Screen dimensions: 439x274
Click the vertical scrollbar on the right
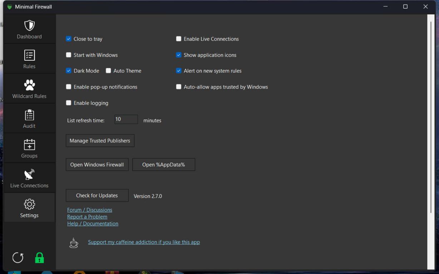(x=431, y=118)
